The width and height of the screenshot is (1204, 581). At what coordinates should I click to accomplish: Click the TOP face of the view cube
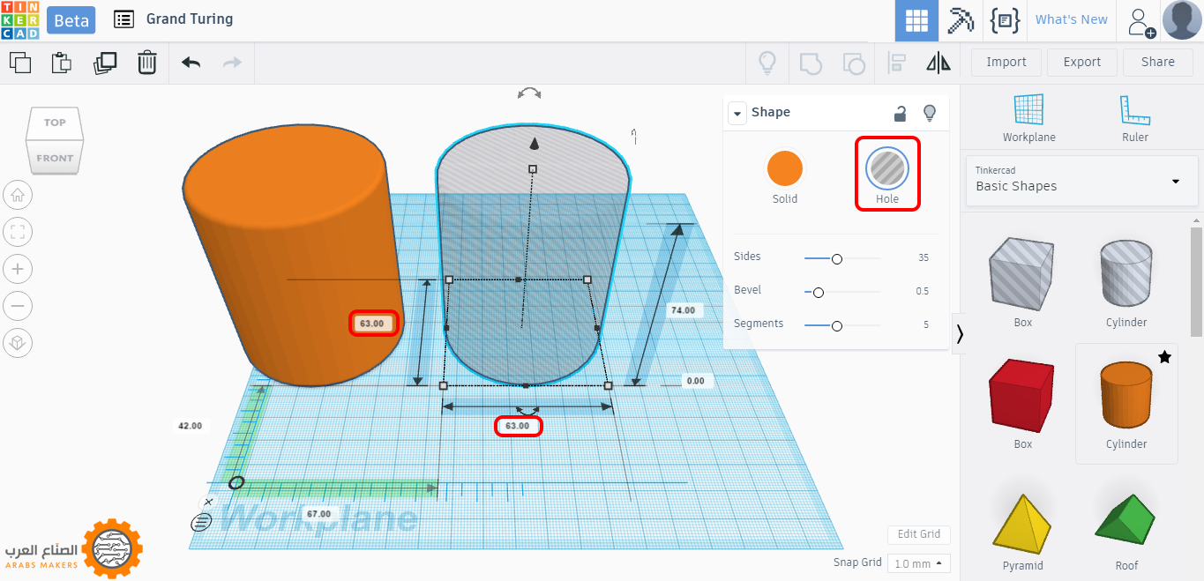coord(55,123)
